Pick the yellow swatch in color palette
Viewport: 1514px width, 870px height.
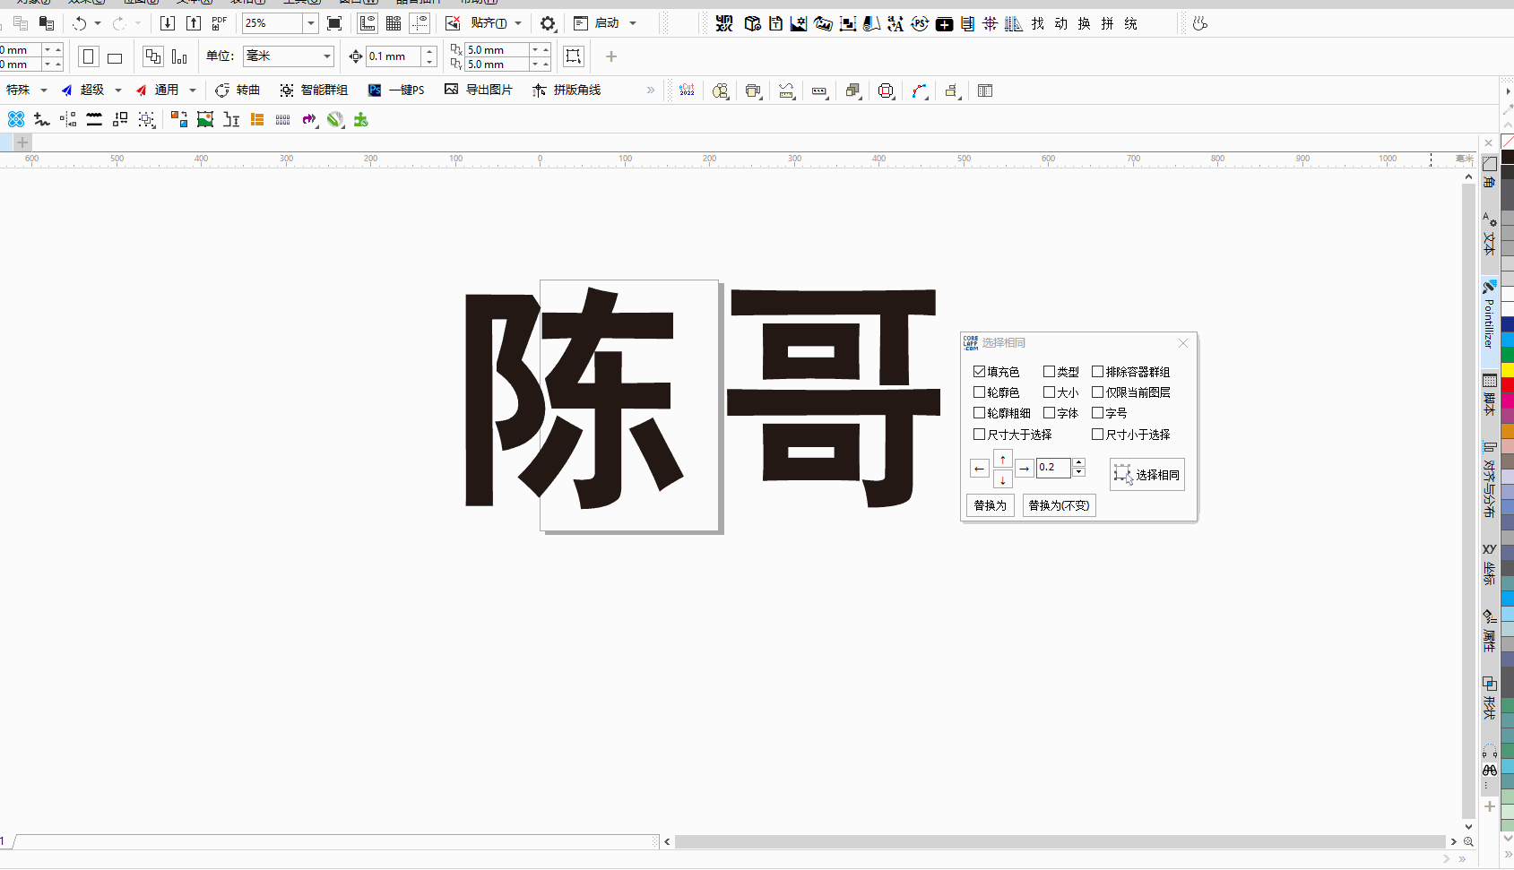click(x=1508, y=369)
